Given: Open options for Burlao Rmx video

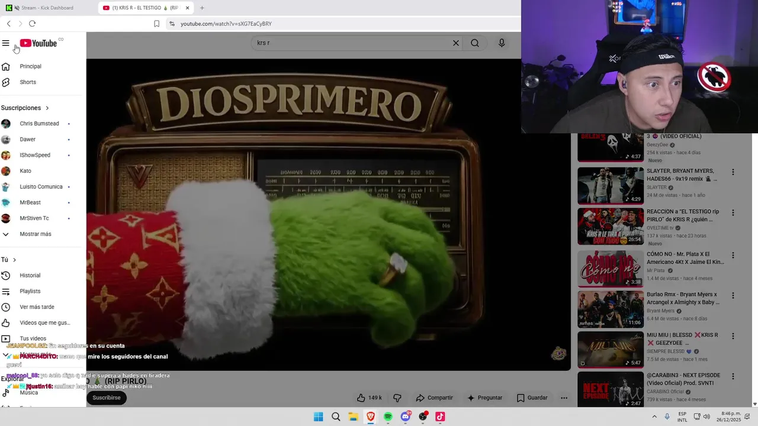Looking at the screenshot, I should pos(733,295).
